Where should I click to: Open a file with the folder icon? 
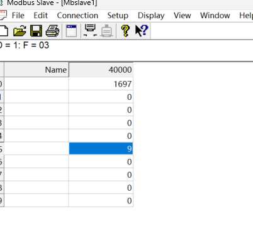click(x=20, y=31)
